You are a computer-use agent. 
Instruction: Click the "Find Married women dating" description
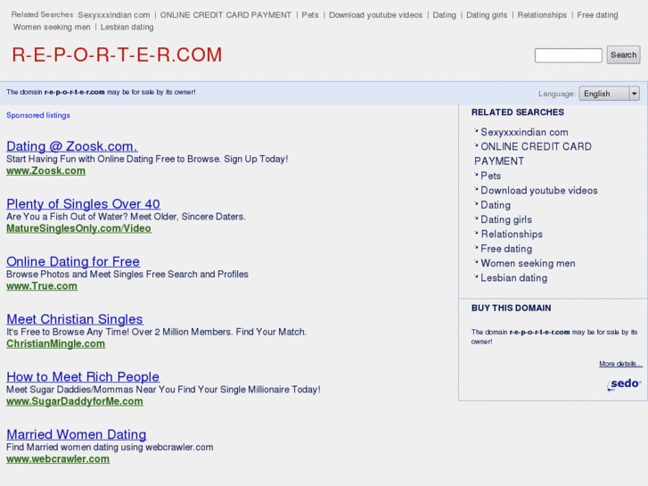click(x=110, y=447)
